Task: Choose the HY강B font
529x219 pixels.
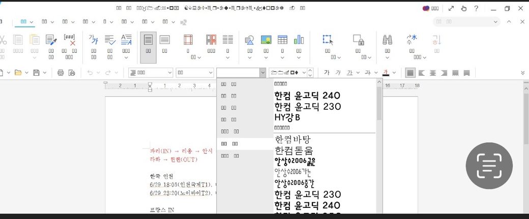Action: point(287,117)
